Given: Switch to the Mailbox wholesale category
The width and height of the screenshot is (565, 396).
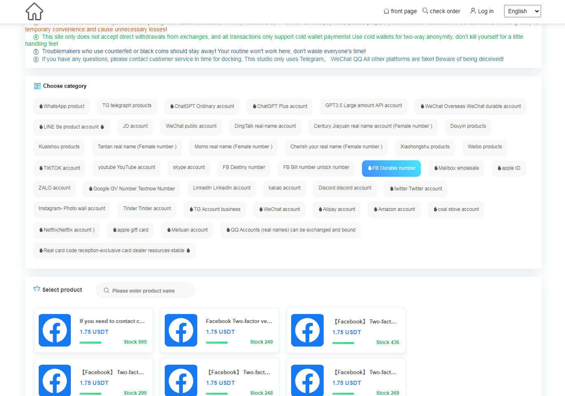Looking at the screenshot, I should [x=456, y=168].
